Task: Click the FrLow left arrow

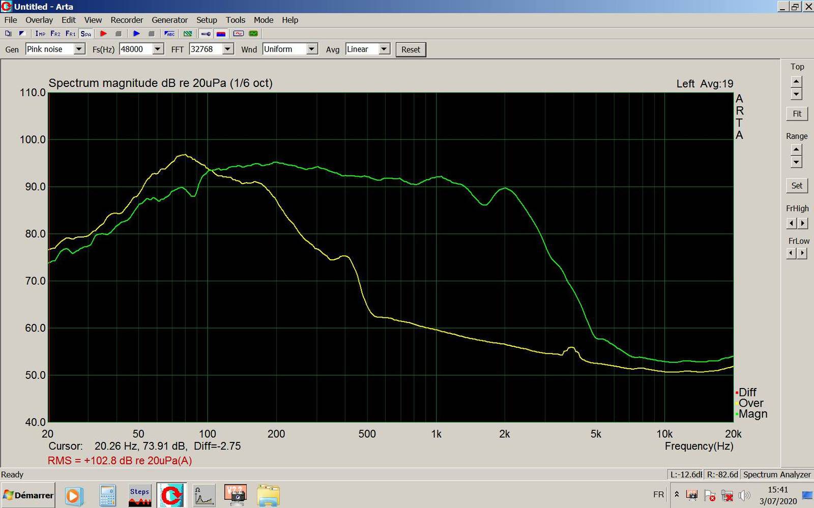Action: (791, 253)
